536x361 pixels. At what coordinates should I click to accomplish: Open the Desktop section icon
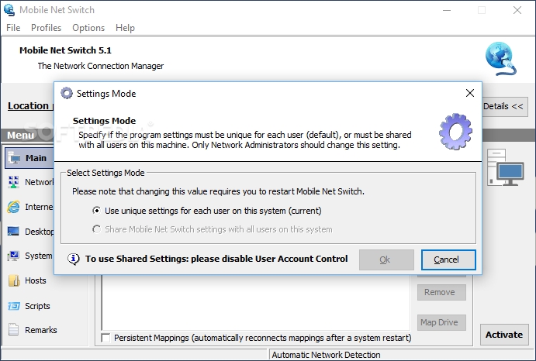[13, 231]
